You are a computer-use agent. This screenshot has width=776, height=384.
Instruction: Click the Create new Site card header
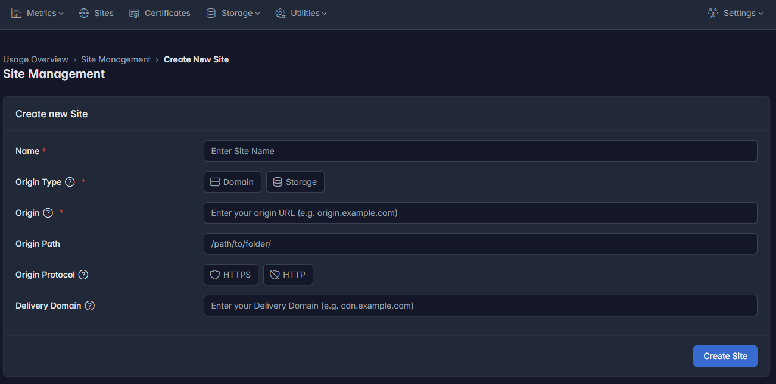[52, 114]
